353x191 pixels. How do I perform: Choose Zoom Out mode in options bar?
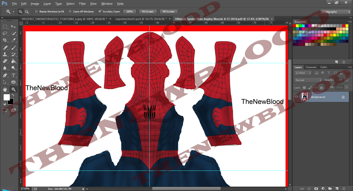click(x=27, y=12)
